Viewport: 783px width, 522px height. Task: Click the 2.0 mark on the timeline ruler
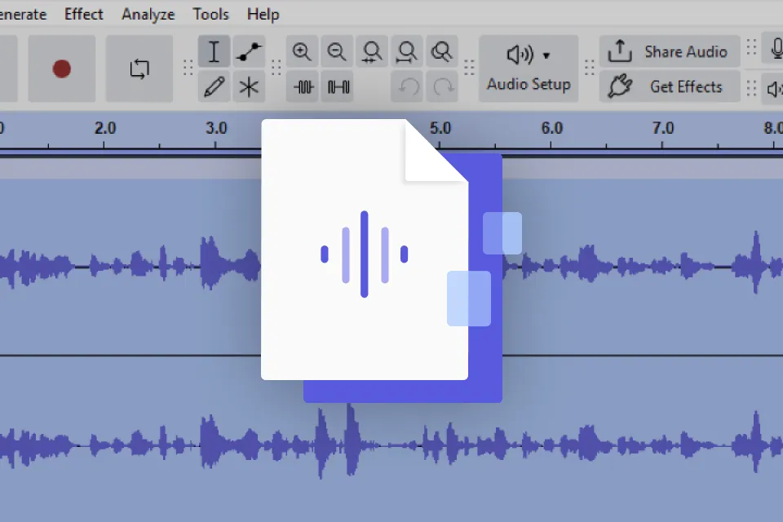(x=105, y=128)
